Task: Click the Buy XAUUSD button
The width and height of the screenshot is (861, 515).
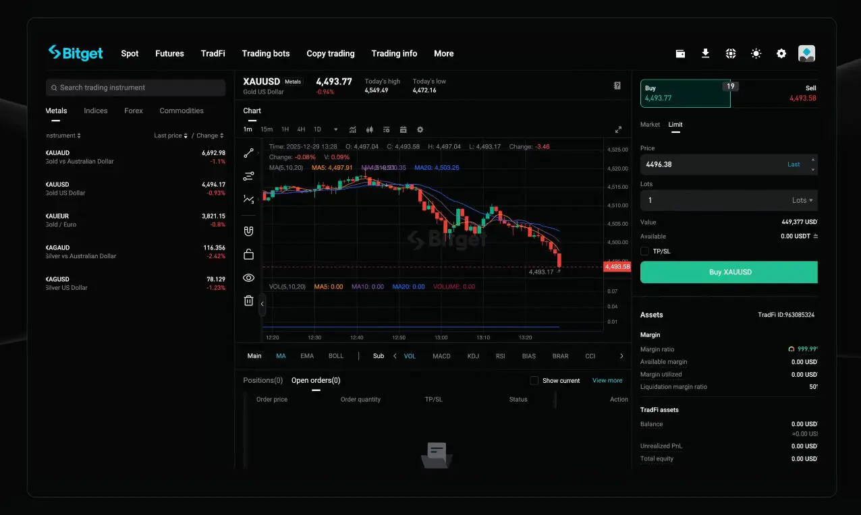Action: pos(729,272)
